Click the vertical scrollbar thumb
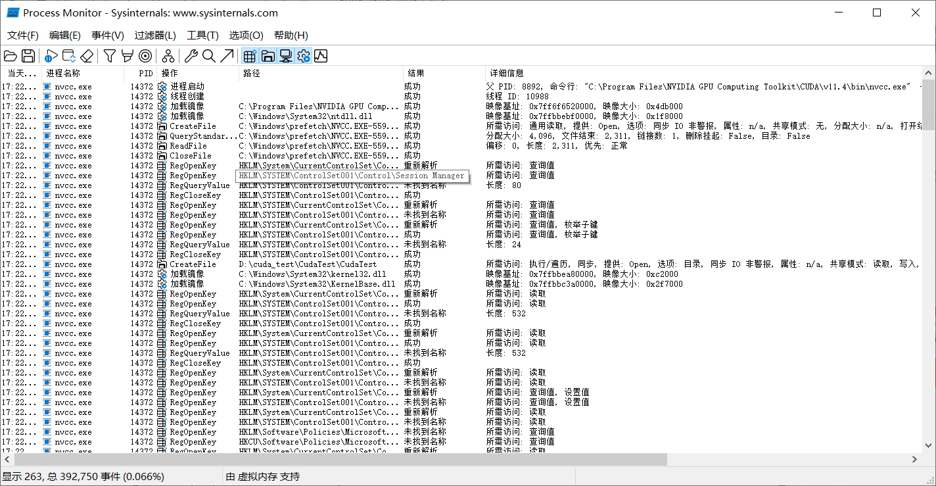 click(x=929, y=107)
